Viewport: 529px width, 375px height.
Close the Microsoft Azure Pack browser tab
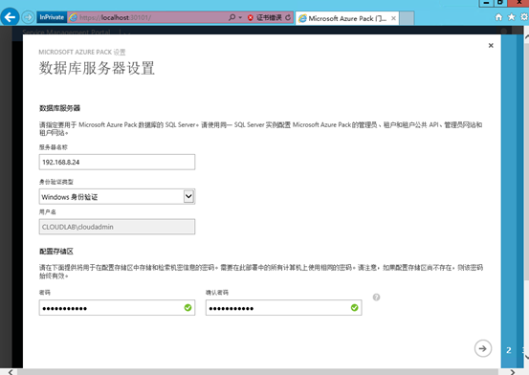coord(393,18)
